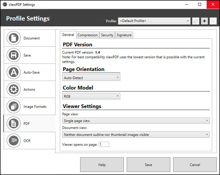Image resolution: width=220 pixels, height=175 pixels.
Task: Expand the Color Model RGB dropdown
Action: (91, 96)
